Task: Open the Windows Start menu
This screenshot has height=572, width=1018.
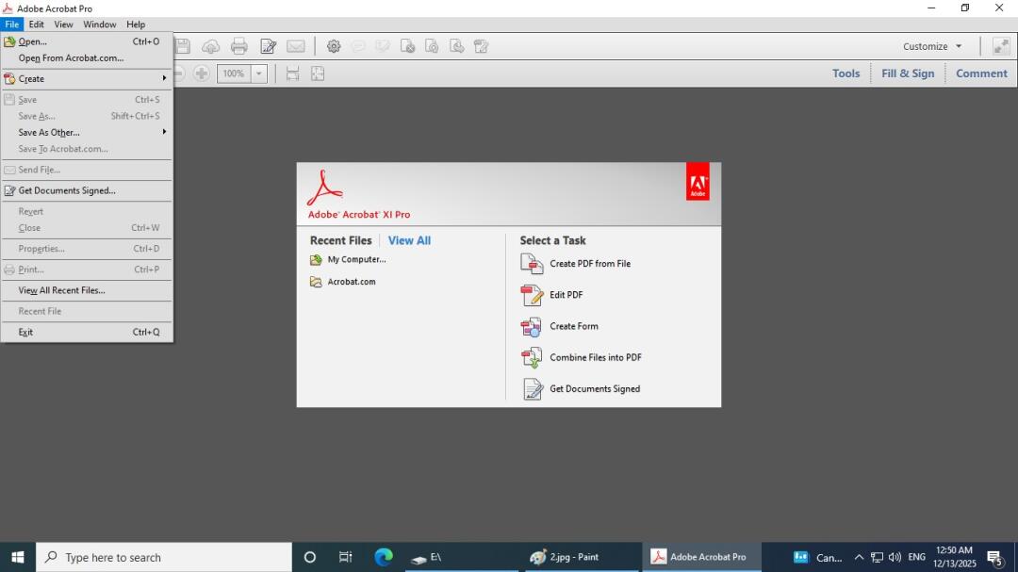Action: [x=18, y=557]
